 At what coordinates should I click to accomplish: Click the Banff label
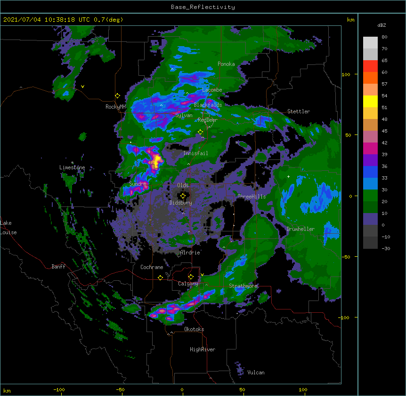(x=58, y=267)
